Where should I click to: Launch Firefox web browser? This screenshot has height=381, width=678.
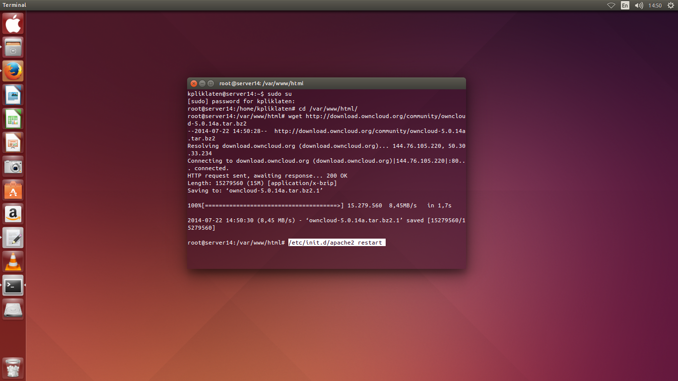(x=13, y=71)
